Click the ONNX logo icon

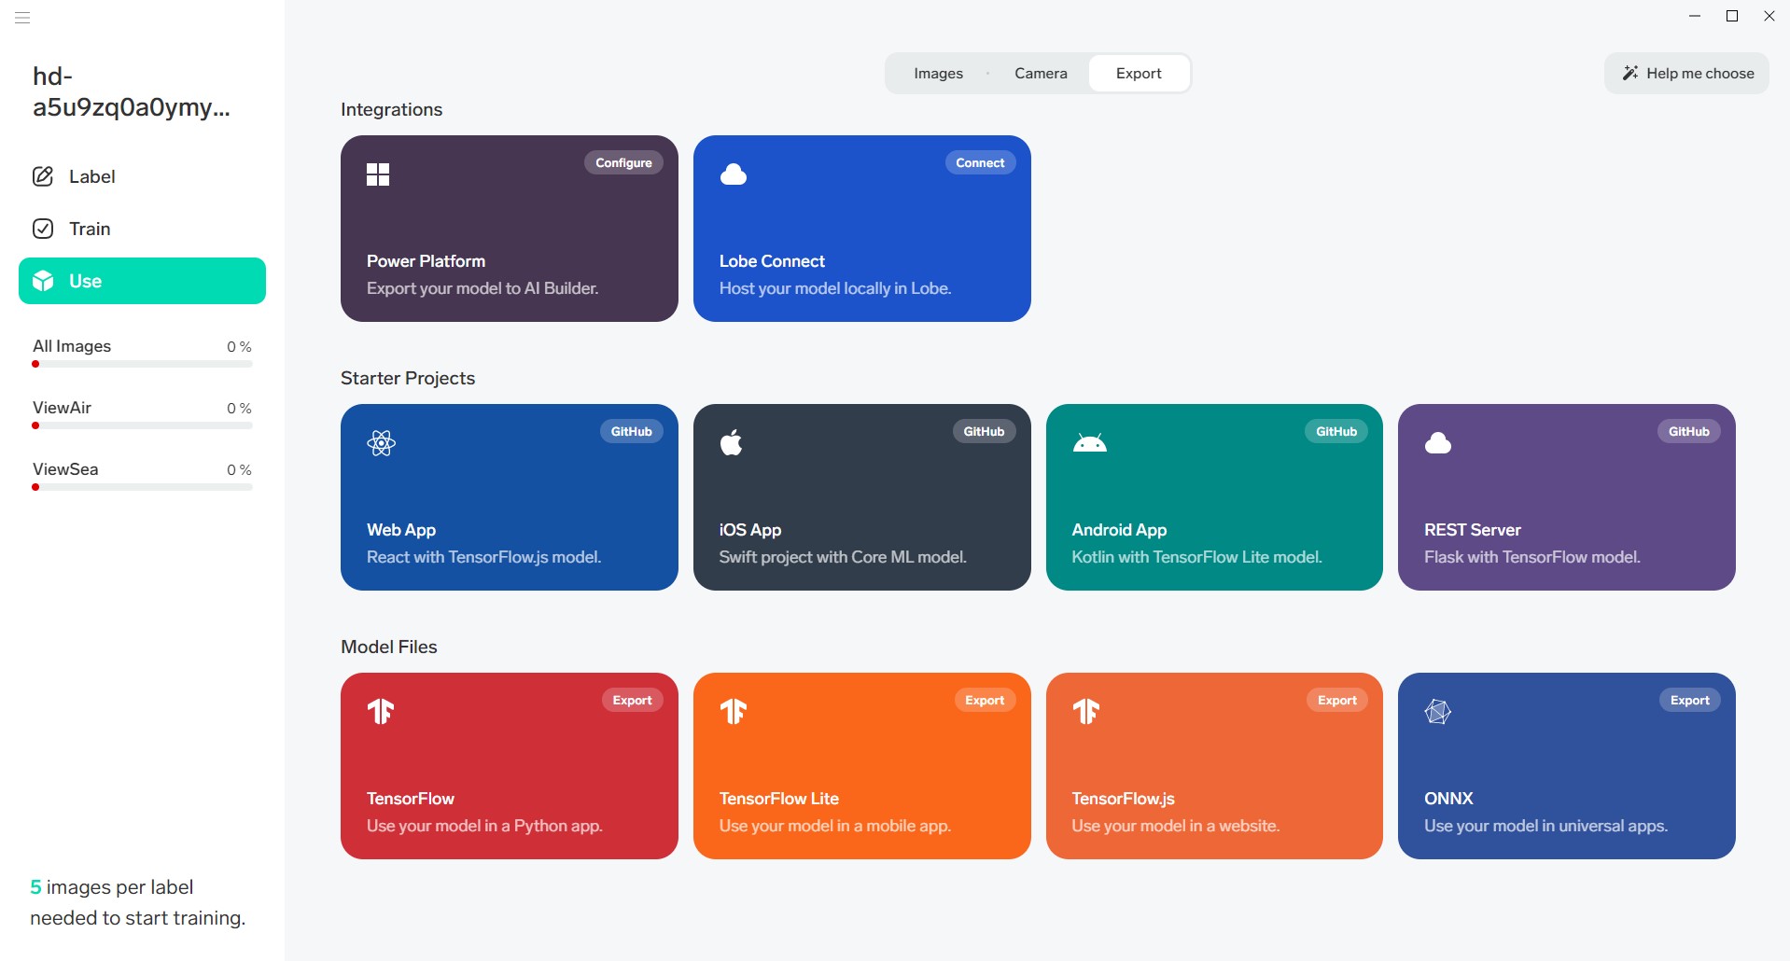click(1438, 712)
